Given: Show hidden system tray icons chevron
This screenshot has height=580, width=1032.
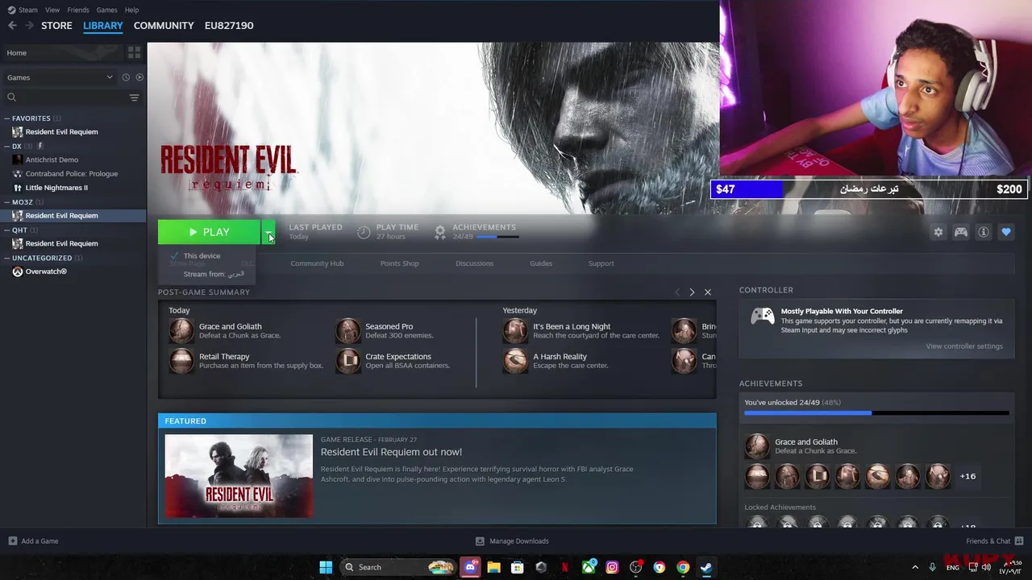Looking at the screenshot, I should click(915, 567).
